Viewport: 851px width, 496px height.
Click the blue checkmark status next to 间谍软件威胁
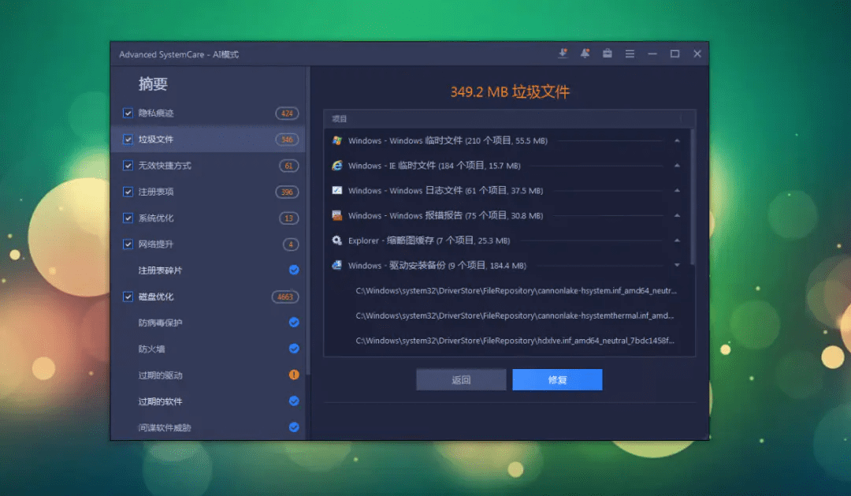coord(294,427)
